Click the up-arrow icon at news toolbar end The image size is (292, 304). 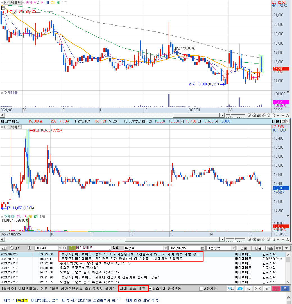(x=287, y=248)
